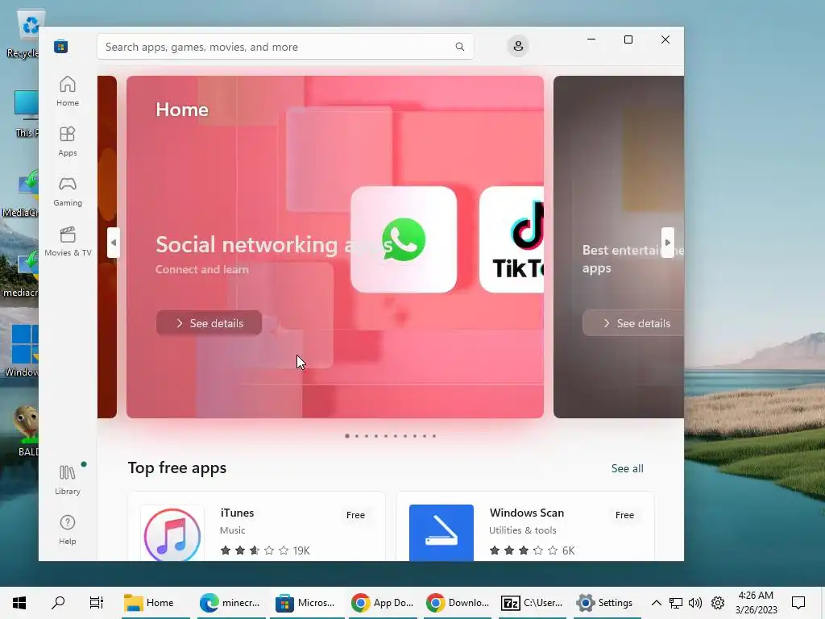Switch to Edge minecr... taskbar item
Screen dimensions: 825x619
[x=230, y=603]
